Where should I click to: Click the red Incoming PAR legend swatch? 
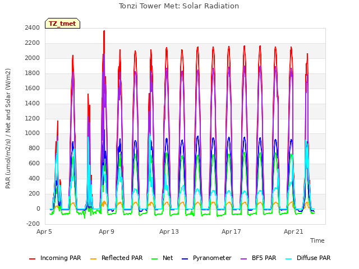pos(32,259)
